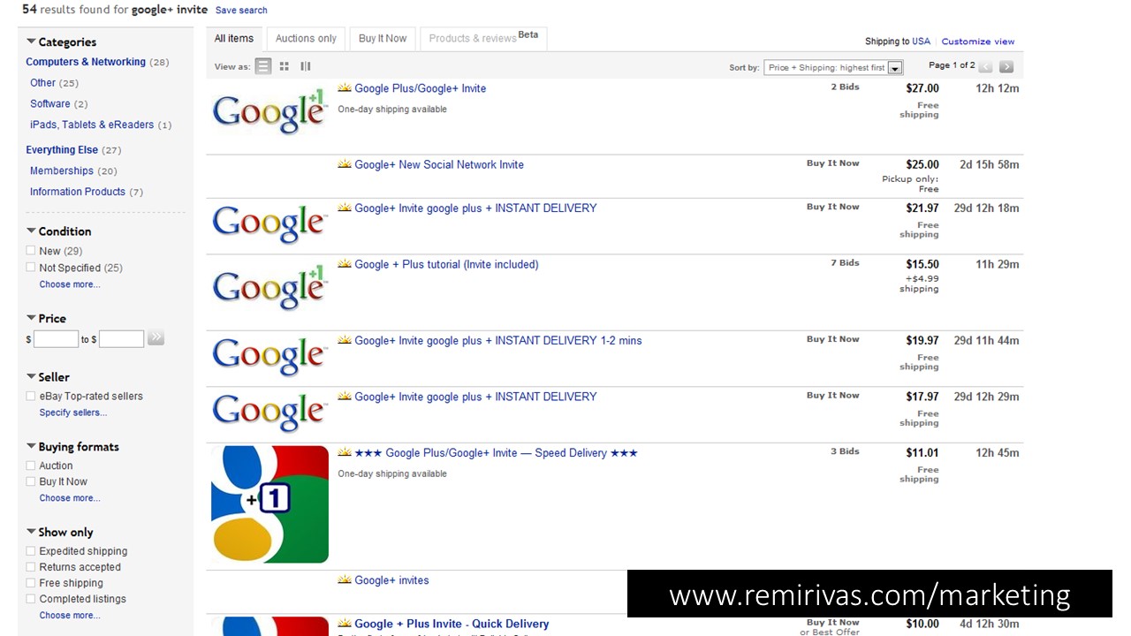Open INSTANT DELIVERY 1-2 mins listing
Image resolution: width=1131 pixels, height=636 pixels.
[498, 340]
